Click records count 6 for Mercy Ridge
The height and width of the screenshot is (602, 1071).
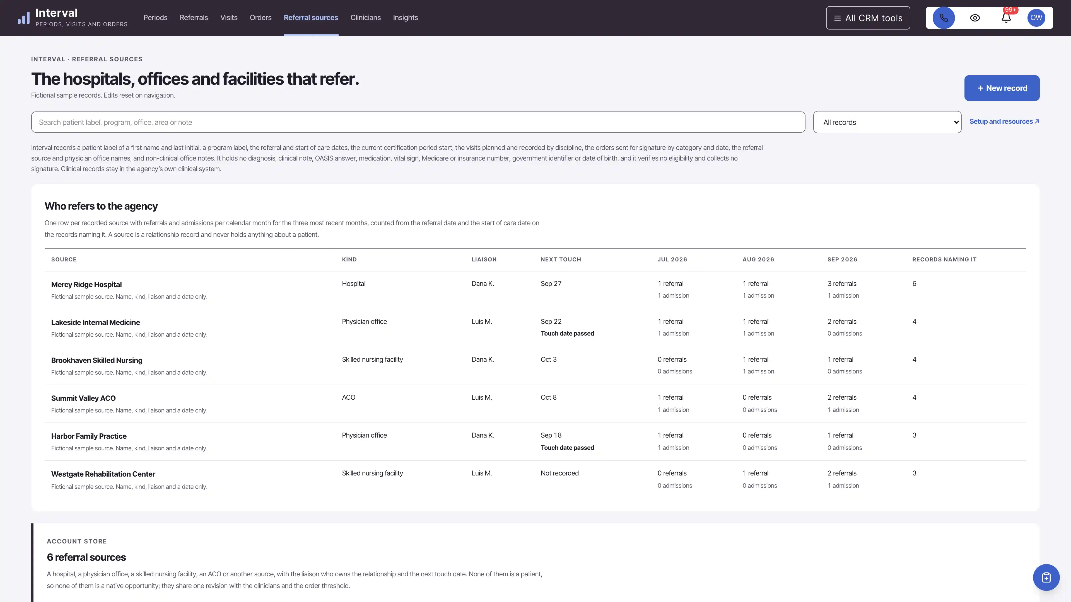coord(914,284)
